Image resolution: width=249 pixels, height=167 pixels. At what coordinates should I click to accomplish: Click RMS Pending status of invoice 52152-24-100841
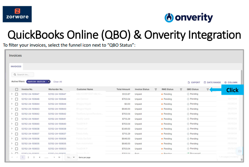pyautogui.click(x=167, y=119)
